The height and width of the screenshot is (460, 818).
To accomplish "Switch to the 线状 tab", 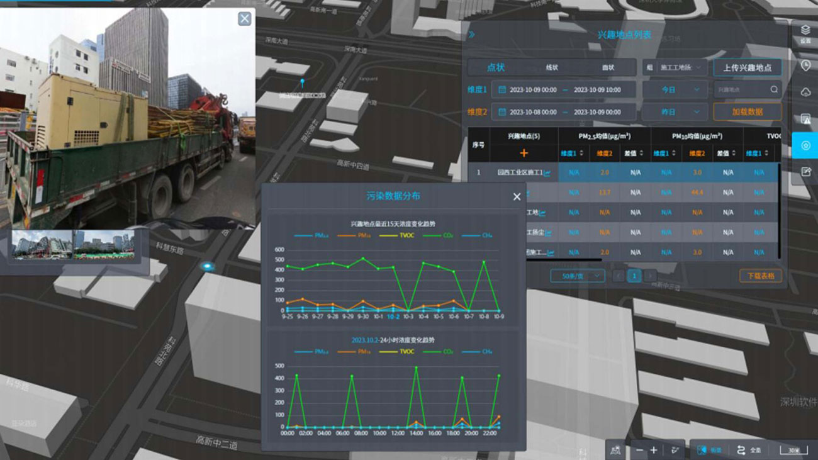I will point(552,68).
